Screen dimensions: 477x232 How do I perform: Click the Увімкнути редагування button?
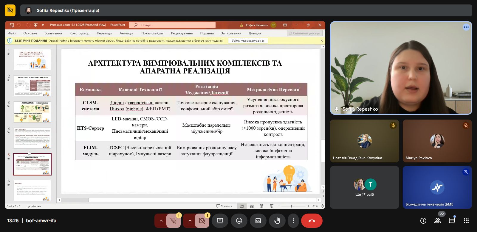pos(248,41)
